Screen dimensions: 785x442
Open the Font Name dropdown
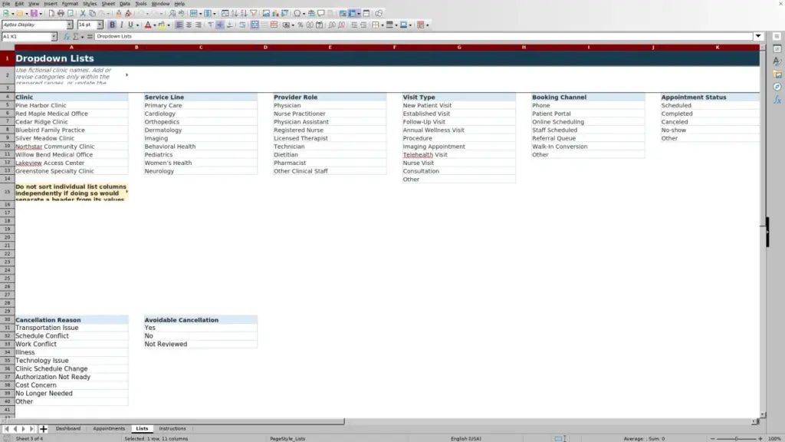(x=70, y=25)
